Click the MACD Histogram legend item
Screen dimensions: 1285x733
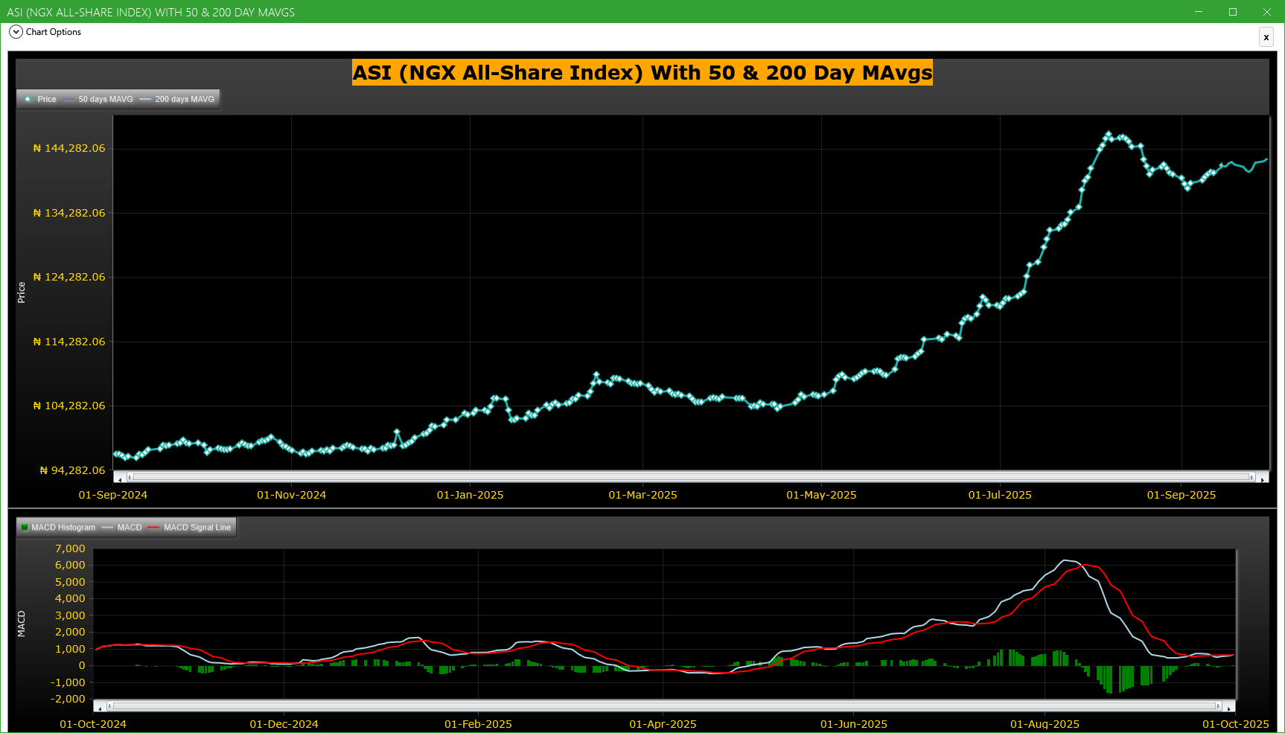(58, 528)
